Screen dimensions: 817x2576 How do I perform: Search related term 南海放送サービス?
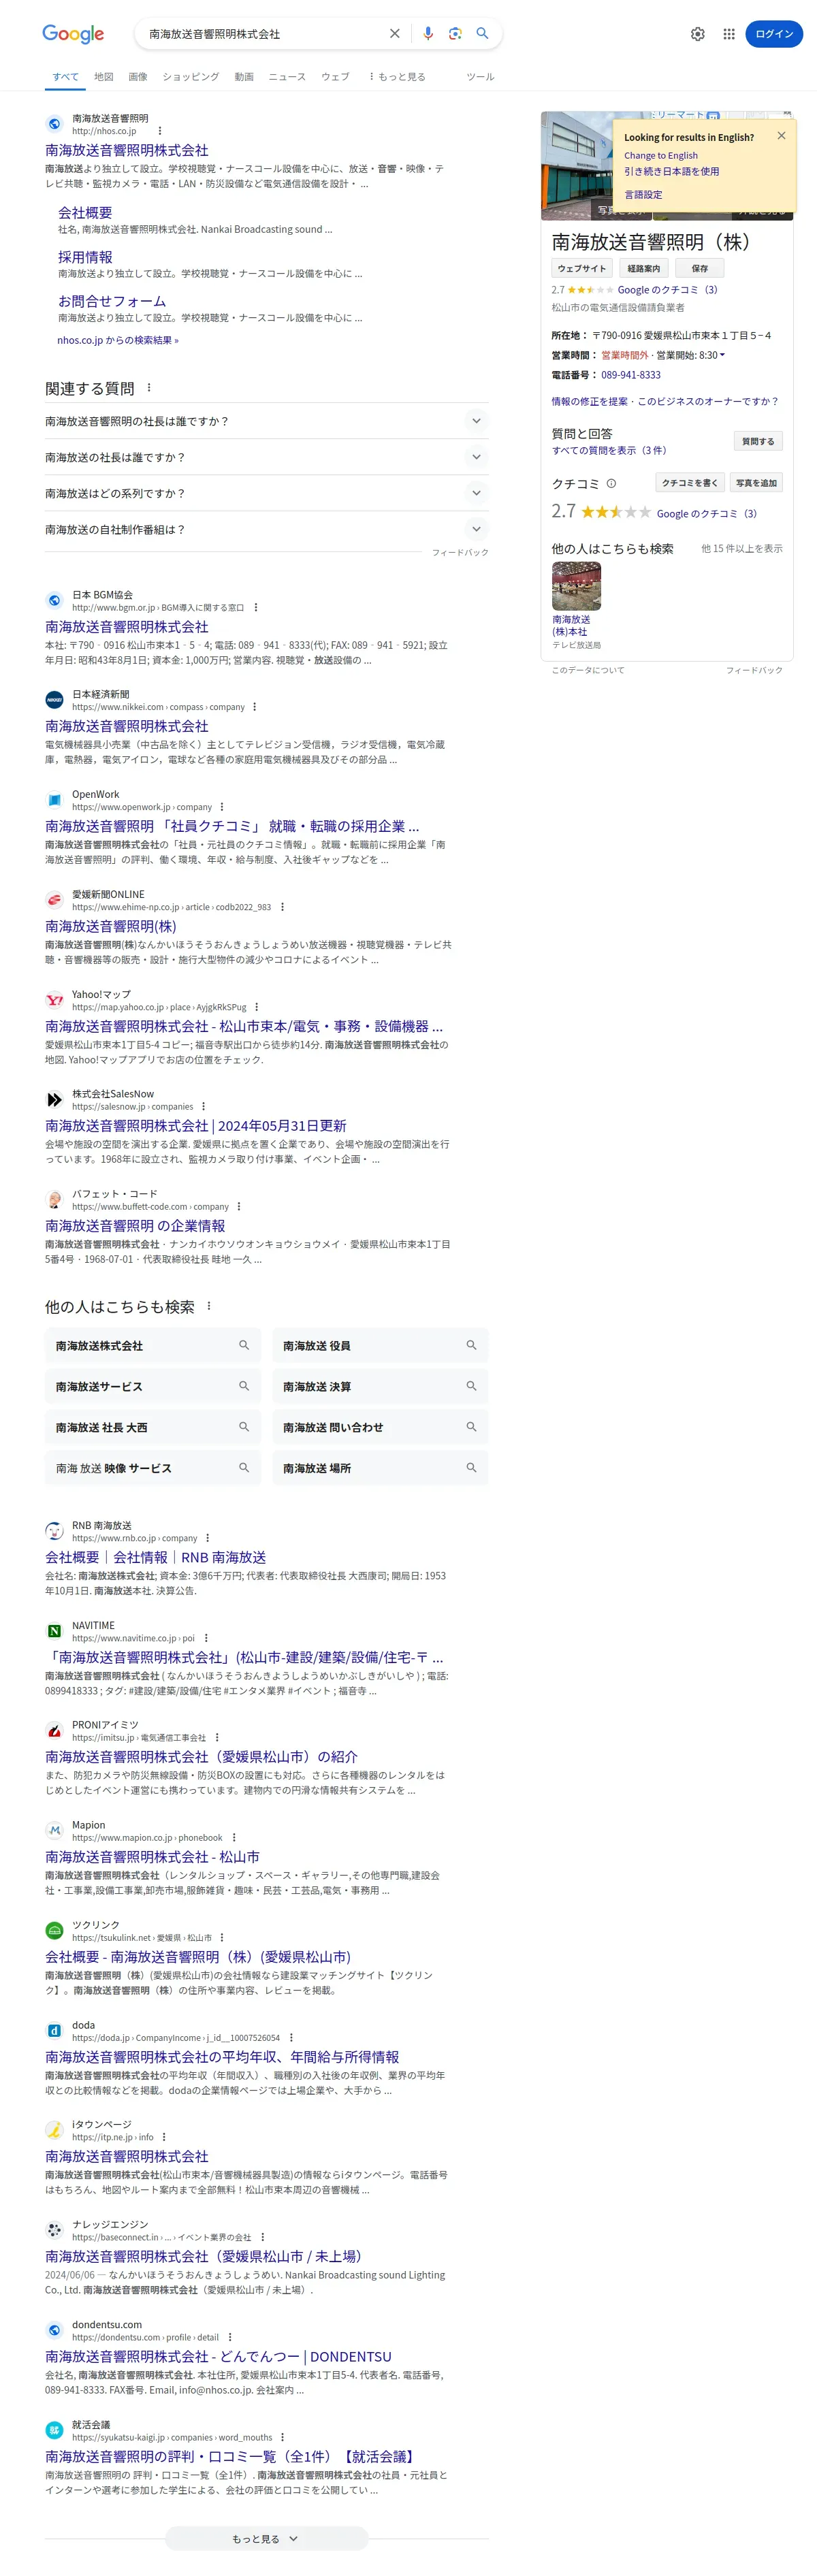coord(153,1387)
